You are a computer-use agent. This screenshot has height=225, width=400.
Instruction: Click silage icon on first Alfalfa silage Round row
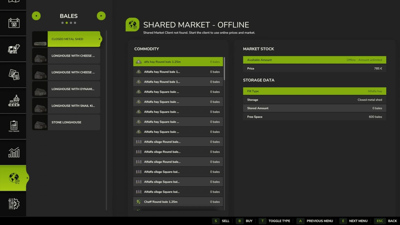[139, 142]
